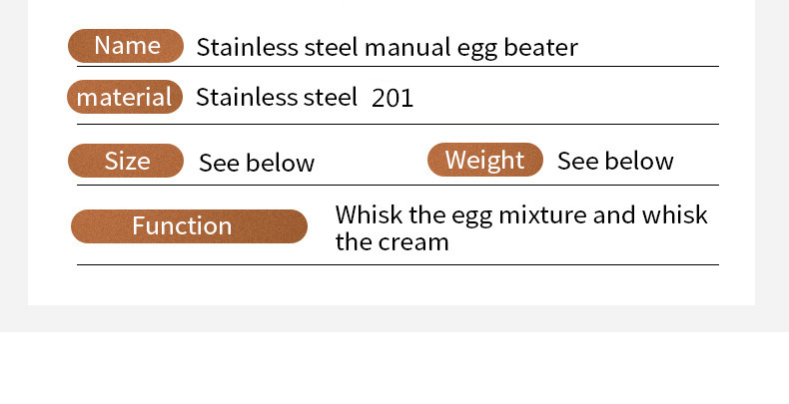Screen dimensions: 789x404
Task: Click the brown Name label badge
Action: 126,46
